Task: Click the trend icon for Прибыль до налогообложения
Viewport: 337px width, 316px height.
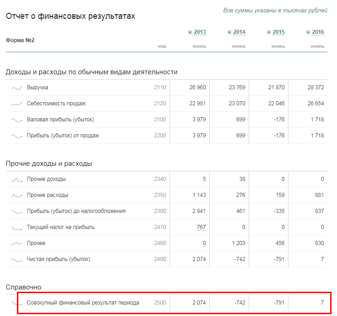Action: point(16,212)
